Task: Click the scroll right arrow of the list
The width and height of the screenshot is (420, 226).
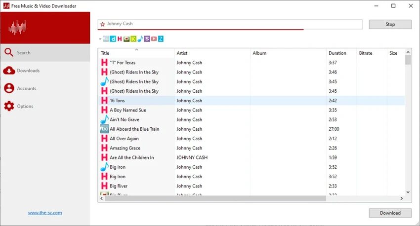Action: [402, 198]
